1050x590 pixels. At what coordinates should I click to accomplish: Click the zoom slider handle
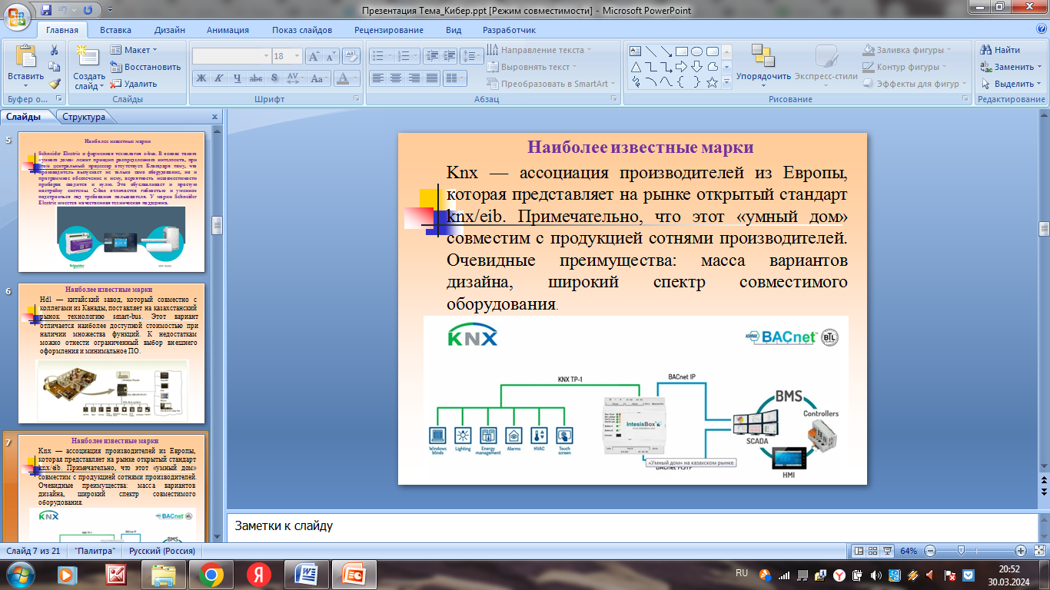point(960,551)
